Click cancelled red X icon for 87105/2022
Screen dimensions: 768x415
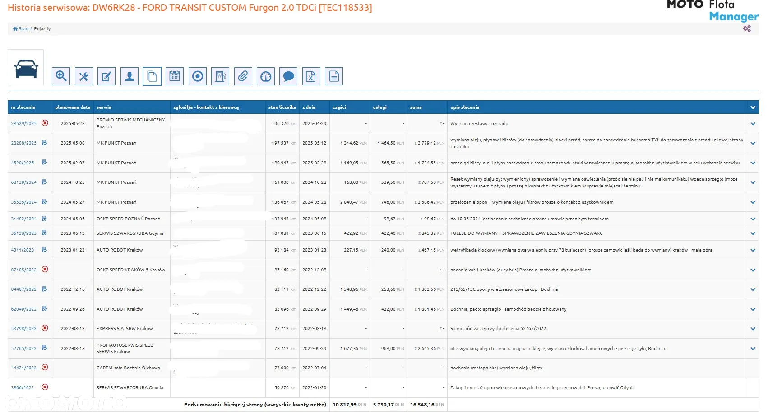click(45, 269)
